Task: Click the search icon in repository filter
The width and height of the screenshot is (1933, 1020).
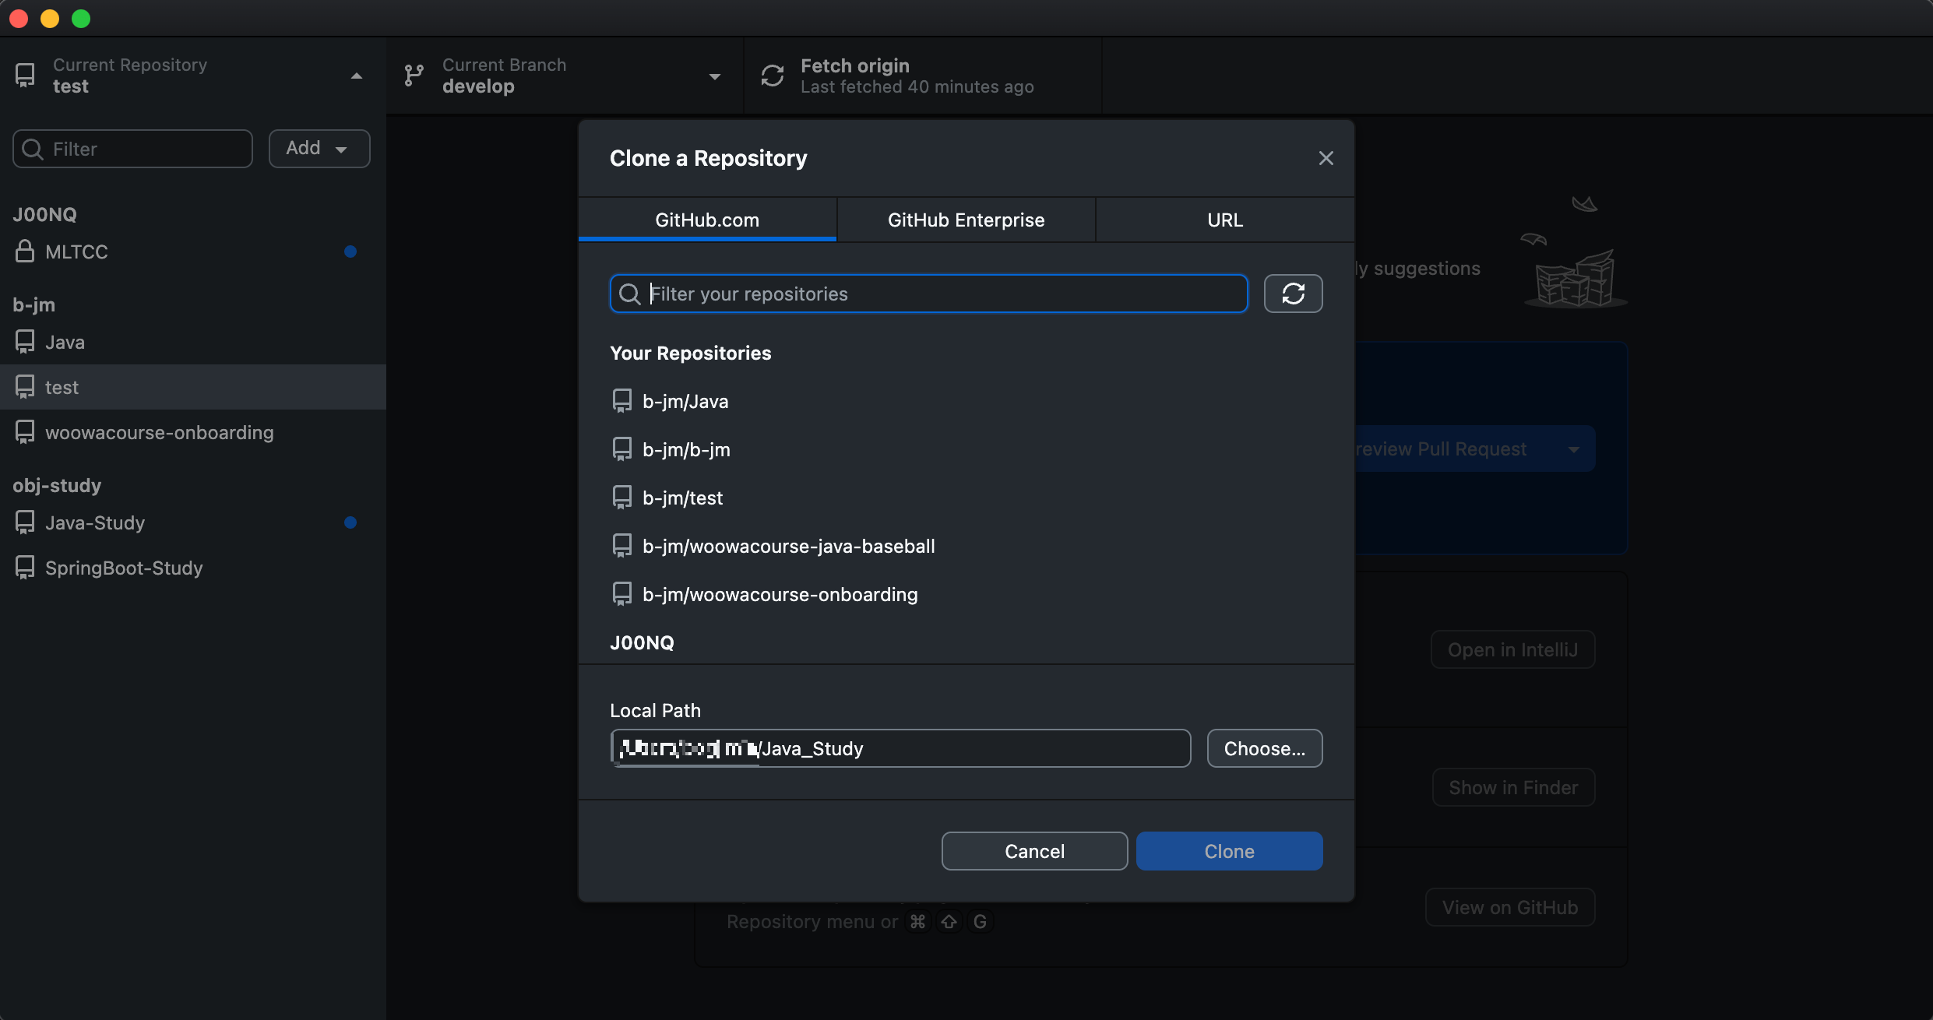Action: click(629, 294)
